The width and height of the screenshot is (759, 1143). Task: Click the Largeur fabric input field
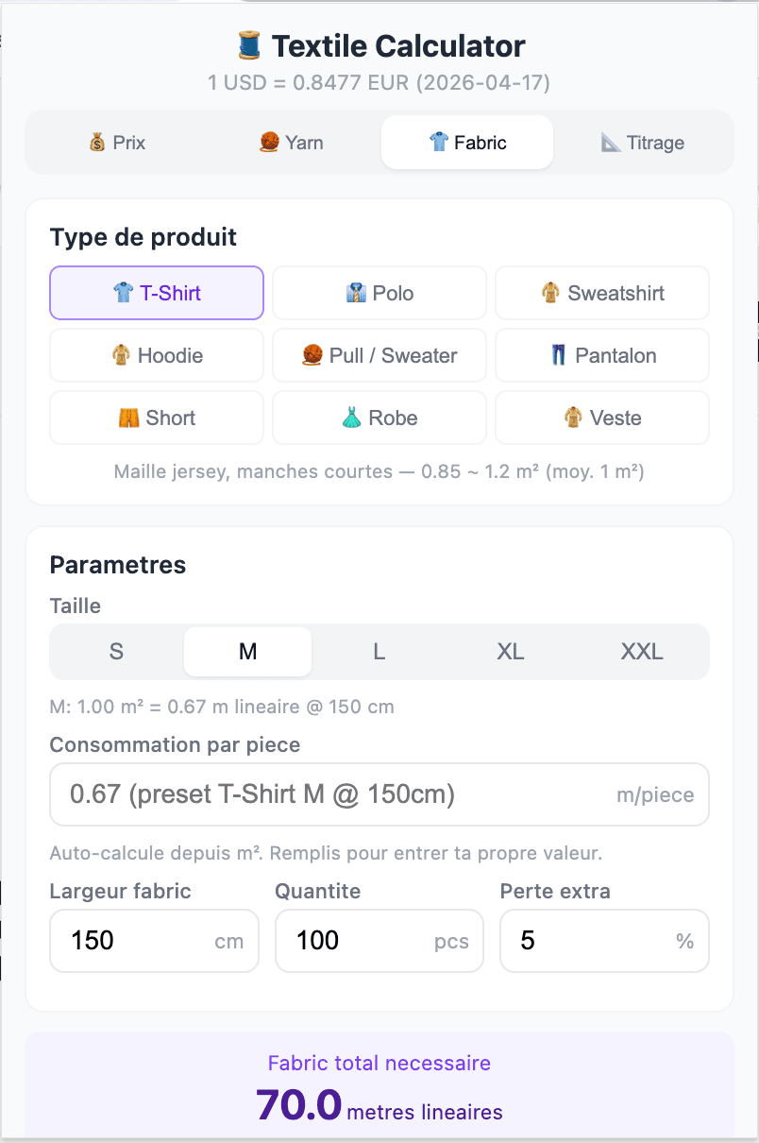(x=154, y=941)
